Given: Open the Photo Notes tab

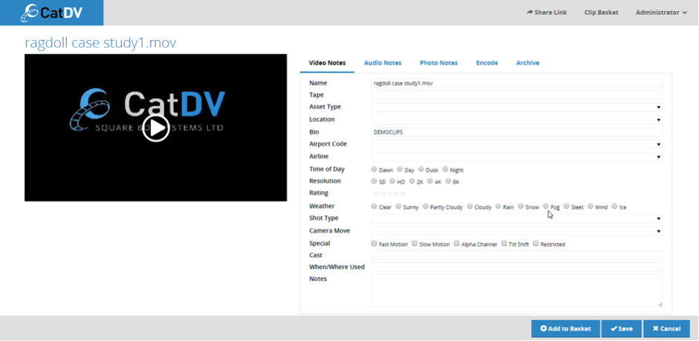Looking at the screenshot, I should (438, 63).
